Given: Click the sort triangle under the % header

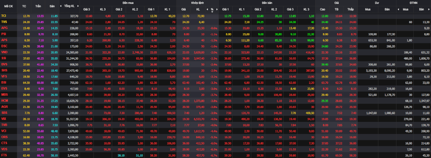Looking at the screenshot, I should [x=212, y=12].
